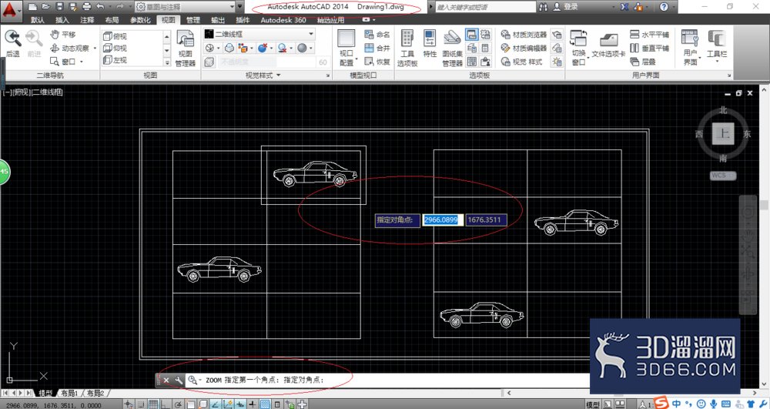Select the 平移 pan tool

pyautogui.click(x=63, y=35)
